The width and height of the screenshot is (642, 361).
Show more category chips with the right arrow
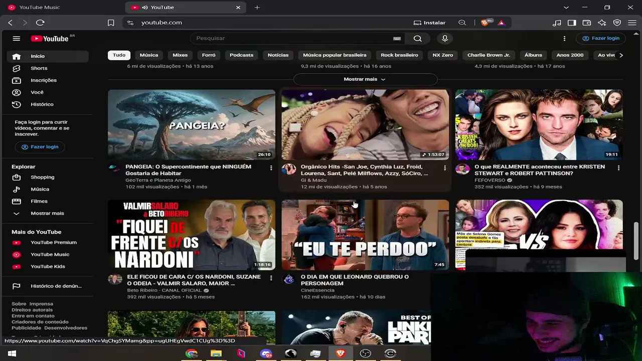(621, 55)
